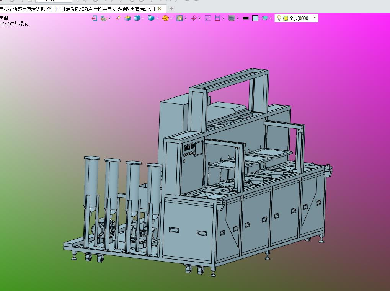This screenshot has height=291, width=390.
Task: Open dropdown arrow beside the red crosshair icon
Action: click(x=199, y=18)
